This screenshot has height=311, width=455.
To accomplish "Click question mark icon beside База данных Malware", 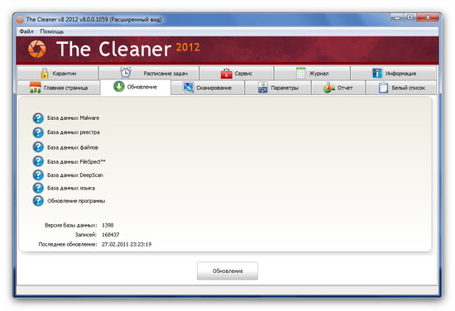I will (x=38, y=118).
